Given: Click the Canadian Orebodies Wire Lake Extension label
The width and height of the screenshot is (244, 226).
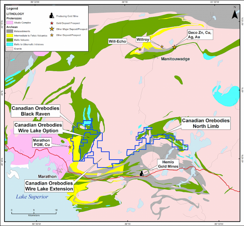Looking at the screenshot, I should tap(49, 186).
